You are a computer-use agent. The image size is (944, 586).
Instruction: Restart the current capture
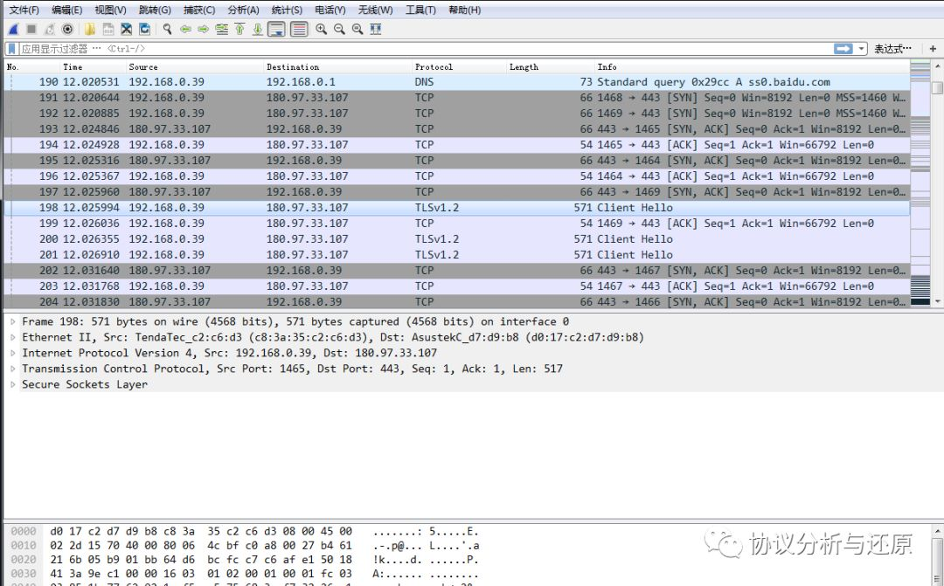coord(50,29)
